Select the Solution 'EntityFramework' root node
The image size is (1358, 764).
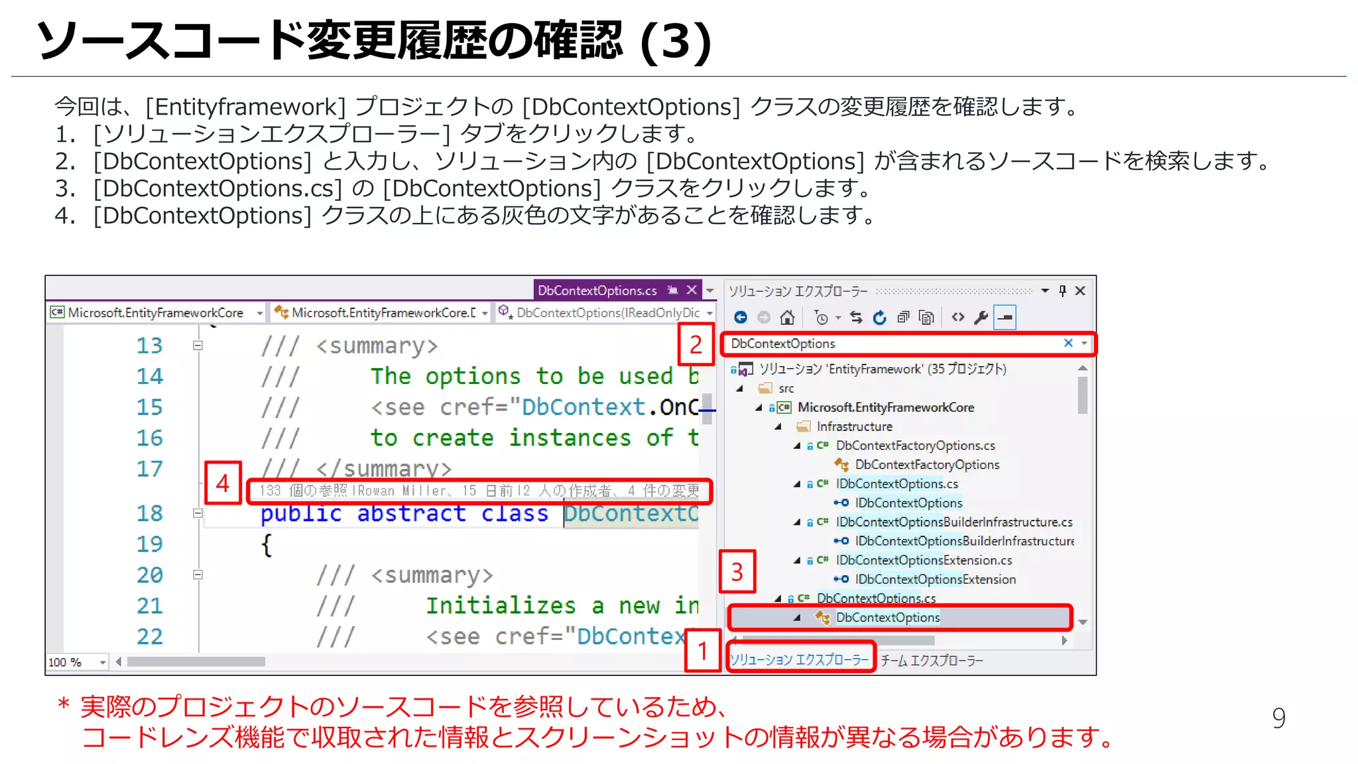(882, 369)
